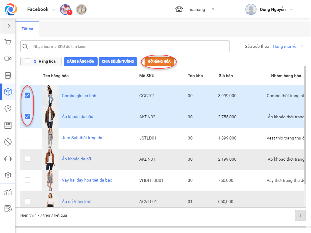Toggle the select-all Hàng hóa checkbox
Screen dimensions: 311x233
point(28,61)
